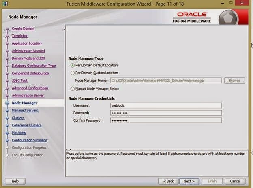Image resolution: width=253 pixels, height=188 pixels.
Task: Click the Database Configuration Type bullet icon
Action: (7, 66)
